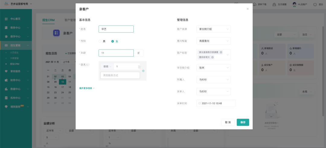Click the contact phone number field
Viewport: 326px width, 148px height.
[127, 66]
